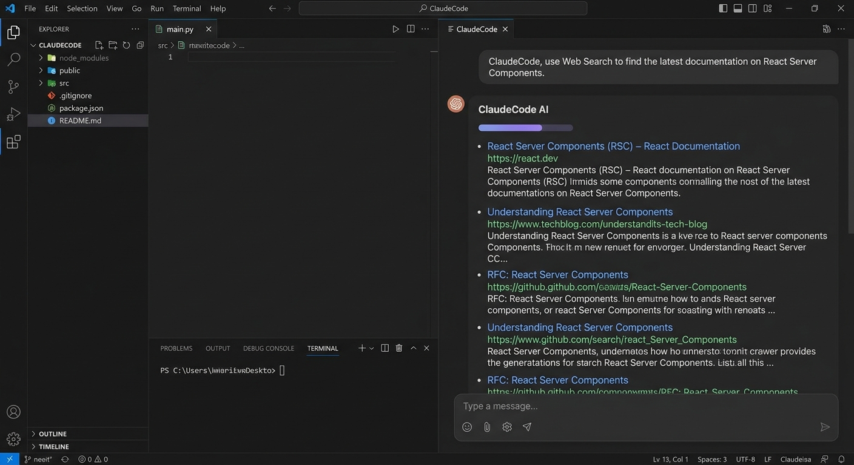This screenshot has width=854, height=465.
Task: Close the main.py tab
Action: pos(209,29)
